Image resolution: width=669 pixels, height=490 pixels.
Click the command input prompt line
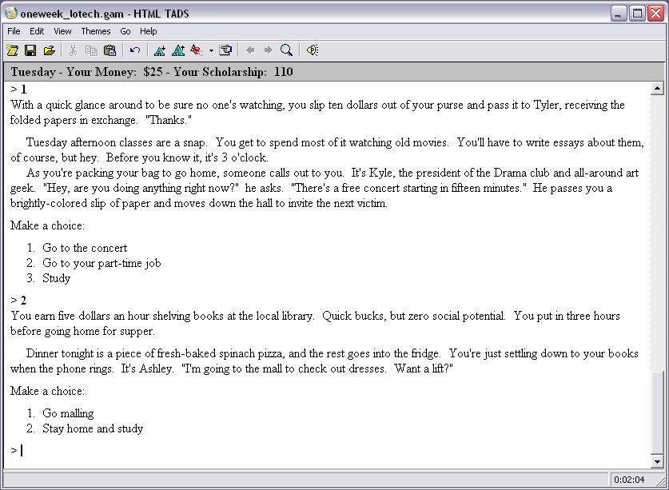click(x=328, y=450)
